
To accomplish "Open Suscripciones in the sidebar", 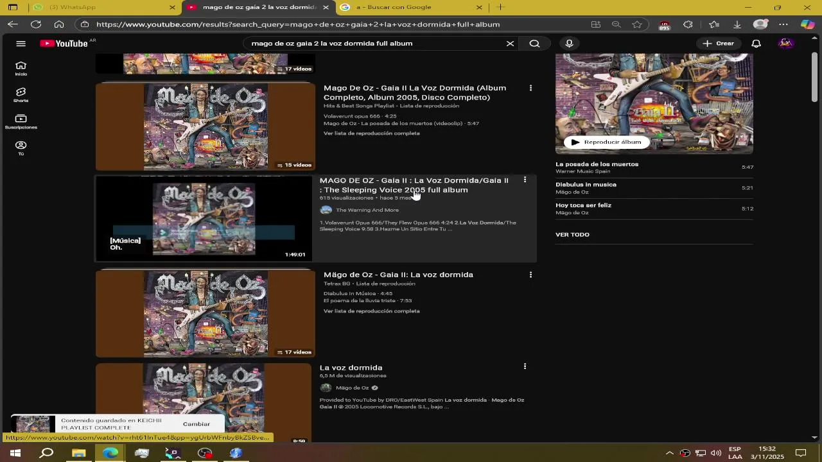I will click(x=21, y=122).
